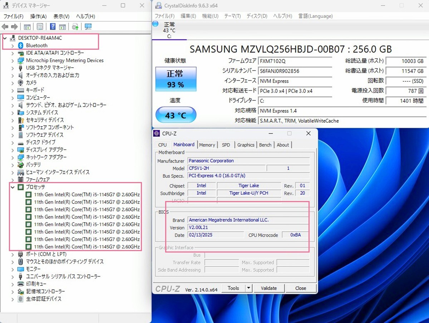Switch to the SPD tab in CPU-Z
Screen dimensions: 429x323
tap(226, 145)
